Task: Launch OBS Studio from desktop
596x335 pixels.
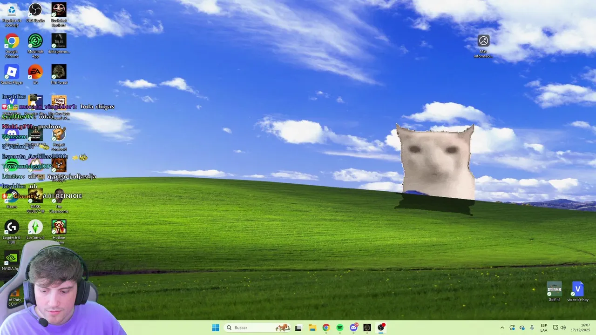Action: (35, 13)
